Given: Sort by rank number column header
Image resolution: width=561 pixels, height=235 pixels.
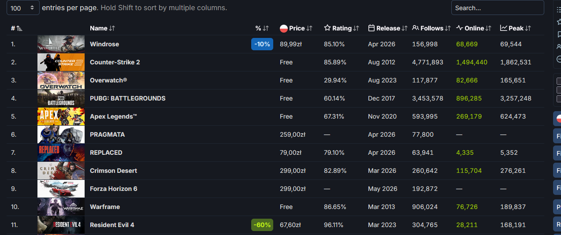Looking at the screenshot, I should click(16, 28).
